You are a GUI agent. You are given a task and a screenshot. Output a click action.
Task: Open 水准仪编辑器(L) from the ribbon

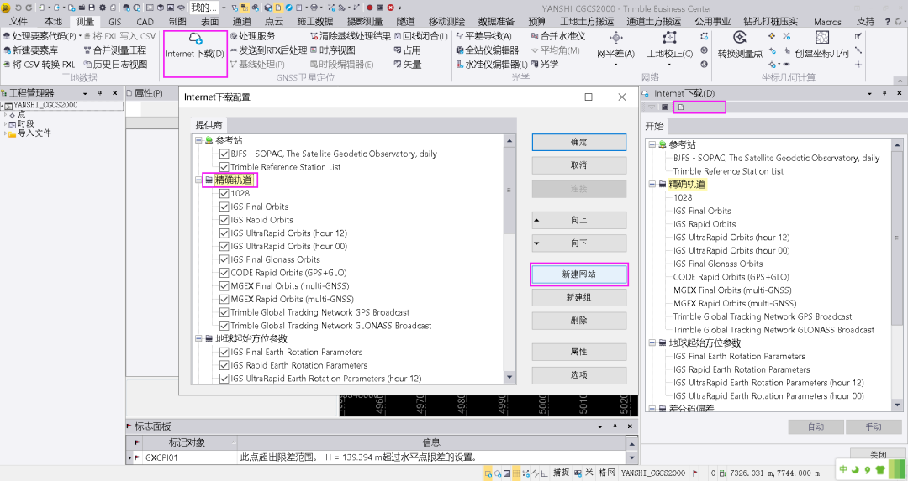pyautogui.click(x=492, y=64)
